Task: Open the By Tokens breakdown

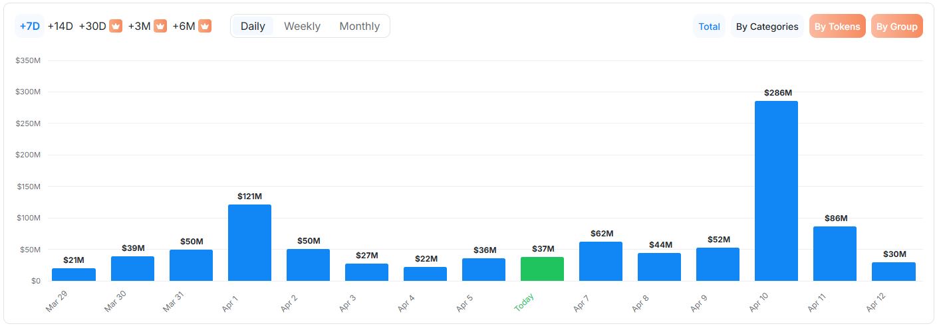Action: [x=837, y=27]
